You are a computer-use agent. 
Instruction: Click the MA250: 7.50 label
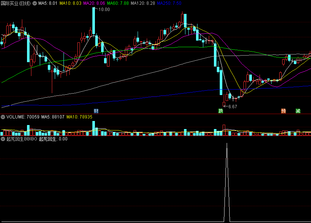click(169, 3)
